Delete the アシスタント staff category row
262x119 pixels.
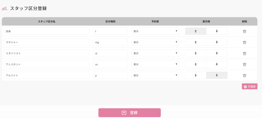244,64
